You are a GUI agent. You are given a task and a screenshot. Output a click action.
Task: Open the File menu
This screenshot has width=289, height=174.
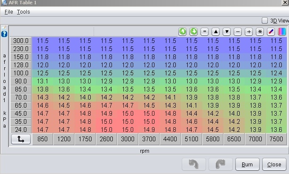(9, 12)
